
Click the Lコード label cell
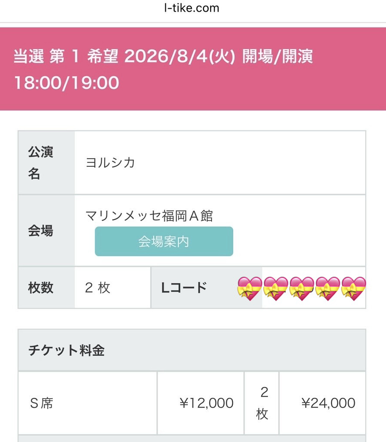pyautogui.click(x=184, y=288)
